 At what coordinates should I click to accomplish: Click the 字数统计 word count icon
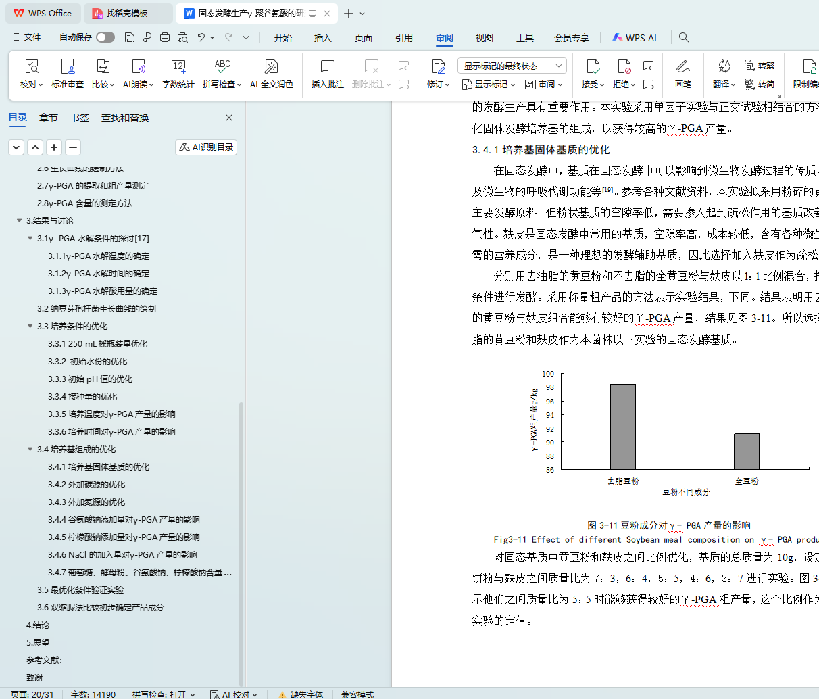pyautogui.click(x=178, y=67)
